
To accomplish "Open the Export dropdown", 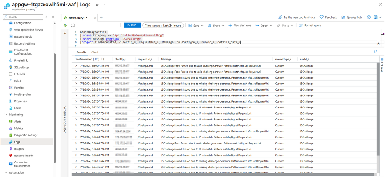I will [264, 26].
